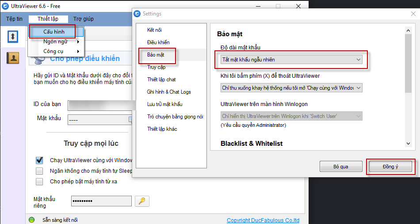The width and height of the screenshot is (420, 224).
Task: Expand the Ngôn ngữ submenu
Action: tap(57, 42)
